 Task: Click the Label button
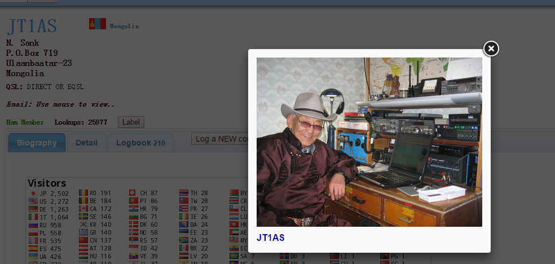tap(131, 122)
